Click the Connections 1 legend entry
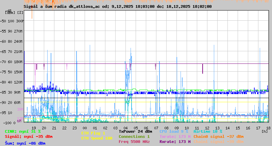Viewport: 272px width, 146px height. pyautogui.click(x=134, y=136)
